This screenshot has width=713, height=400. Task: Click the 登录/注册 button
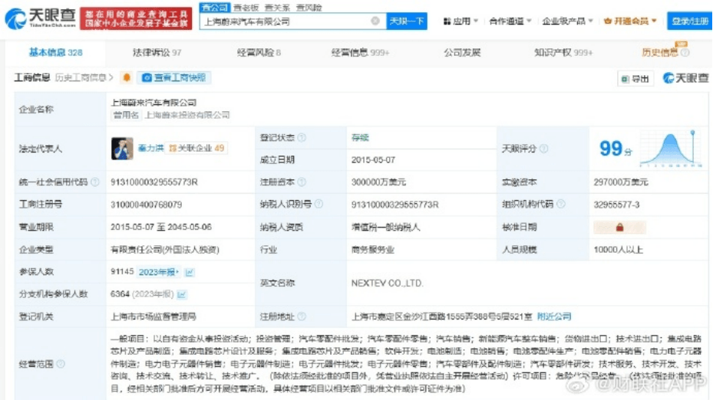pos(689,21)
